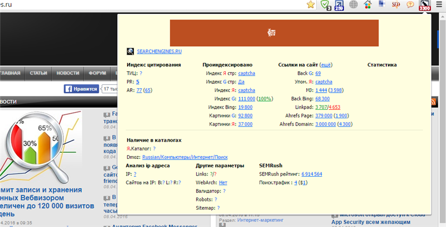This screenshot has height=227, width=446.
Task: Click the gray globe extension icon
Action: tap(353, 4)
